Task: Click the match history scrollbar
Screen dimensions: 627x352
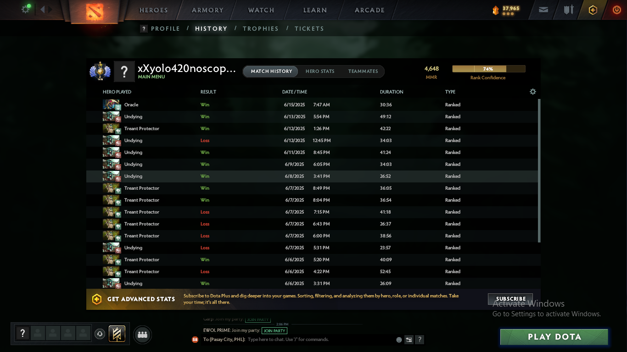Action: pos(539,170)
